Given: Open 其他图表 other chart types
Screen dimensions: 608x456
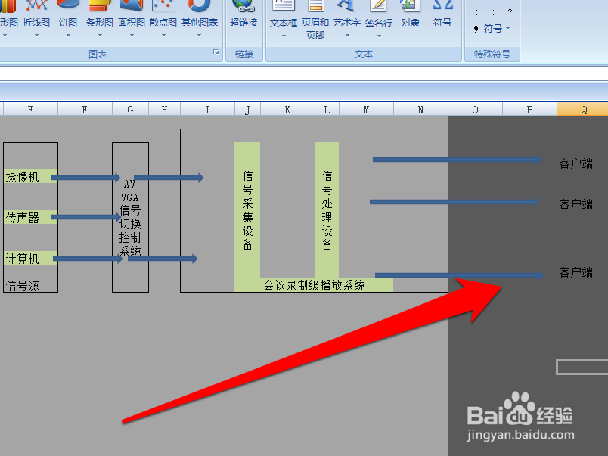Looking at the screenshot, I should [x=198, y=14].
